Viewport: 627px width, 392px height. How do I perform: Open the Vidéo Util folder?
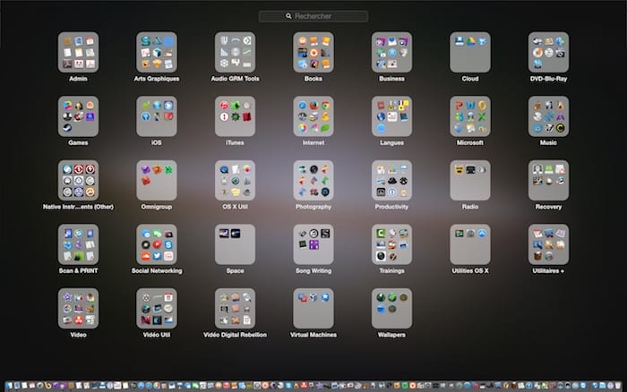[157, 309]
